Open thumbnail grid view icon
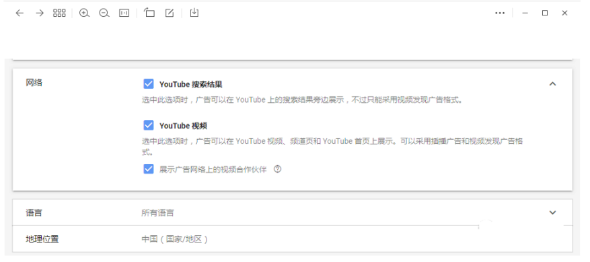The width and height of the screenshot is (590, 262). tap(59, 13)
